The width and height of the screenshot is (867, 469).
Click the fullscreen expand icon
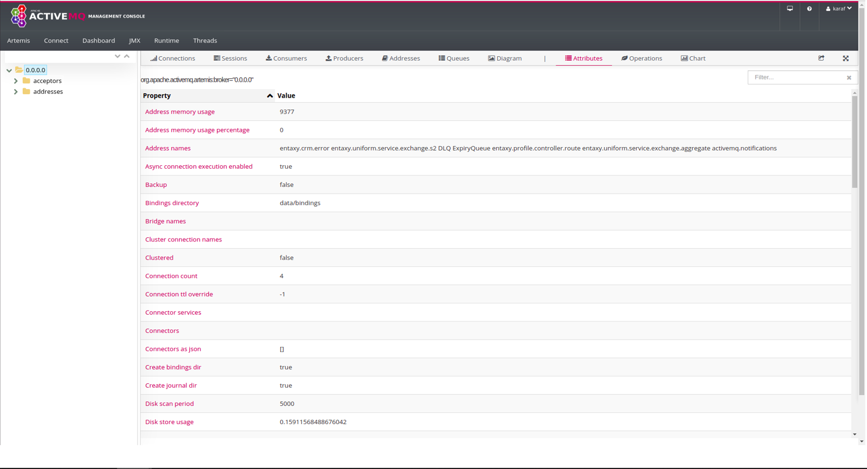pyautogui.click(x=845, y=58)
